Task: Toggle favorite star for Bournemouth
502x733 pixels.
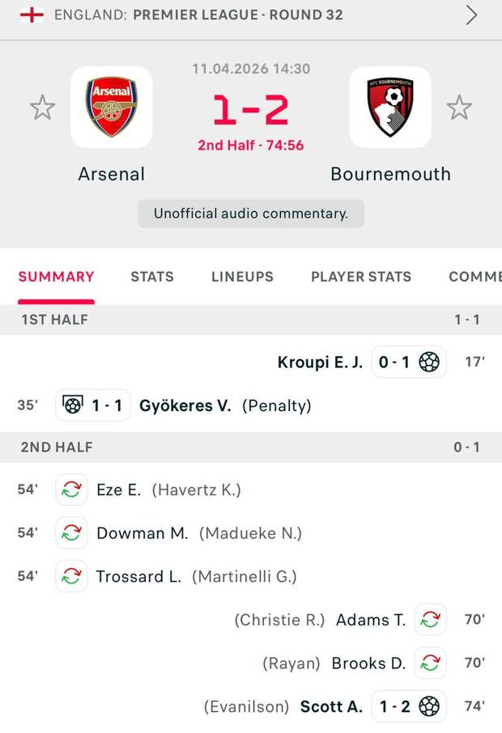Action: [x=459, y=108]
